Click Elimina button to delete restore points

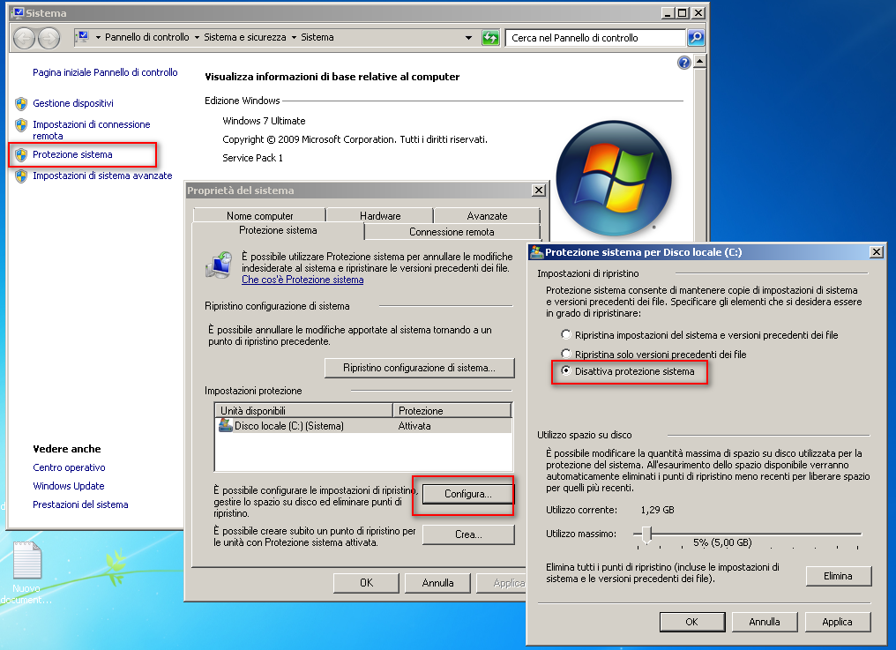tap(839, 576)
